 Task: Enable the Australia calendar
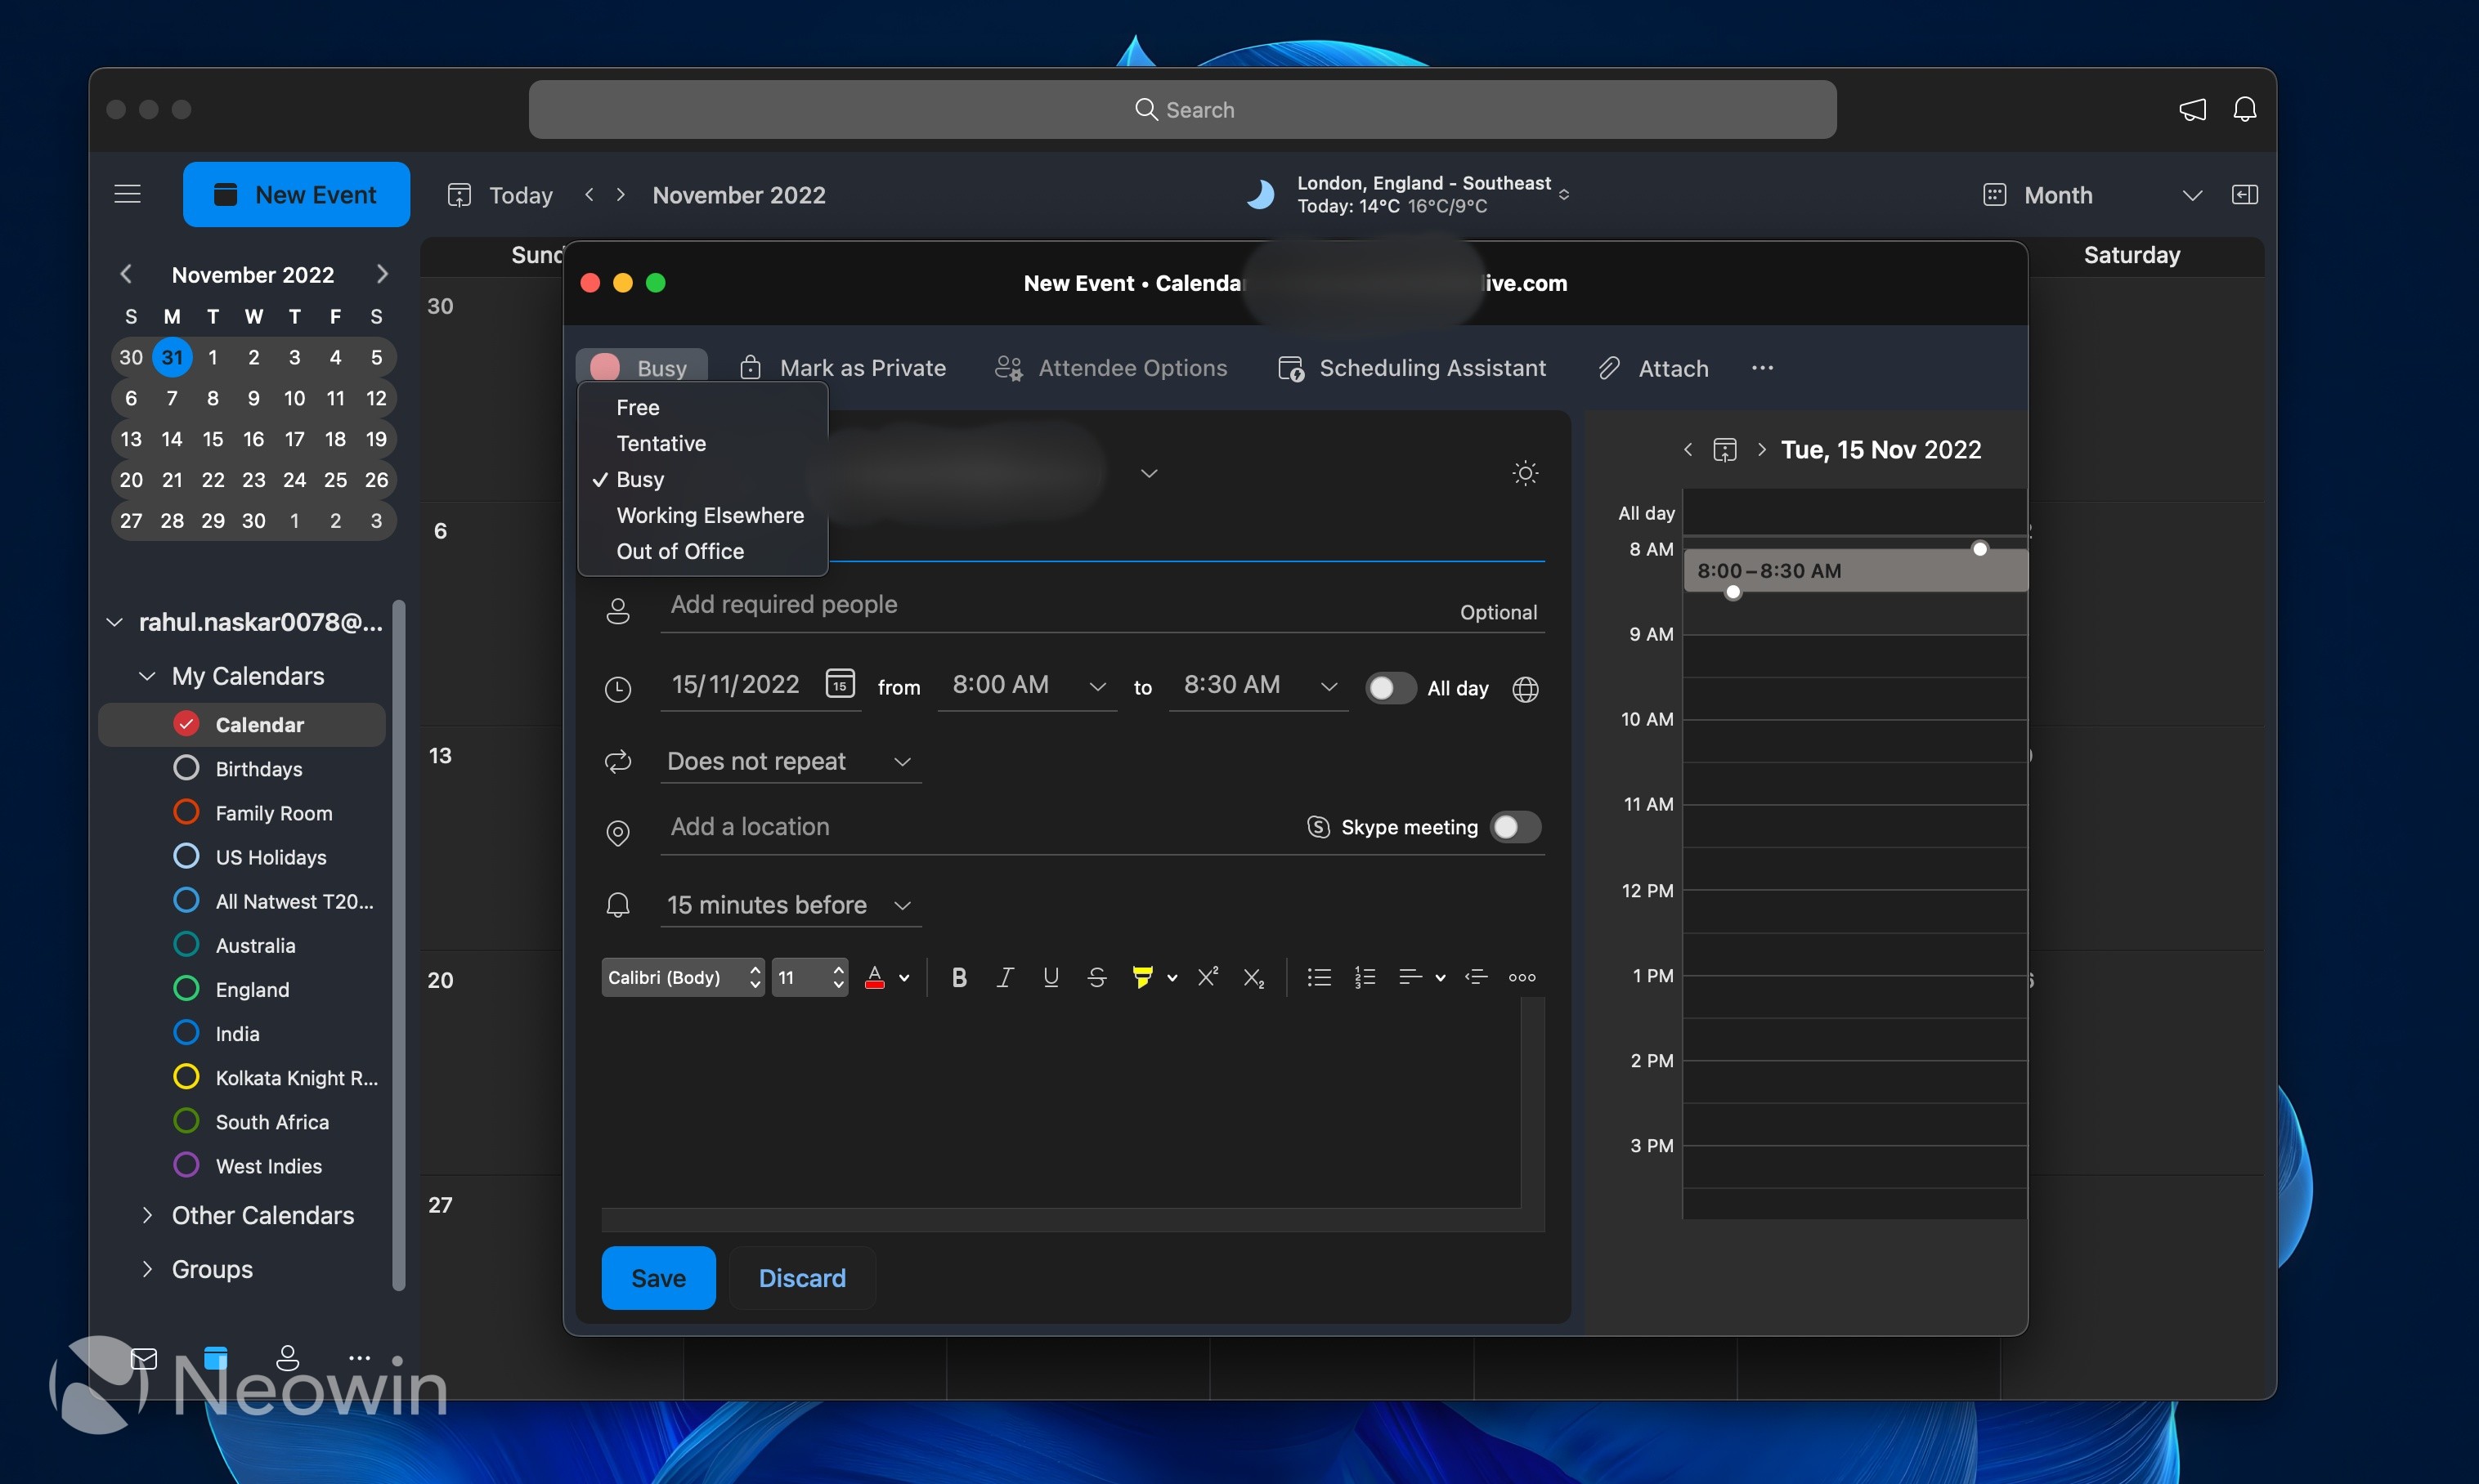pyautogui.click(x=186, y=945)
